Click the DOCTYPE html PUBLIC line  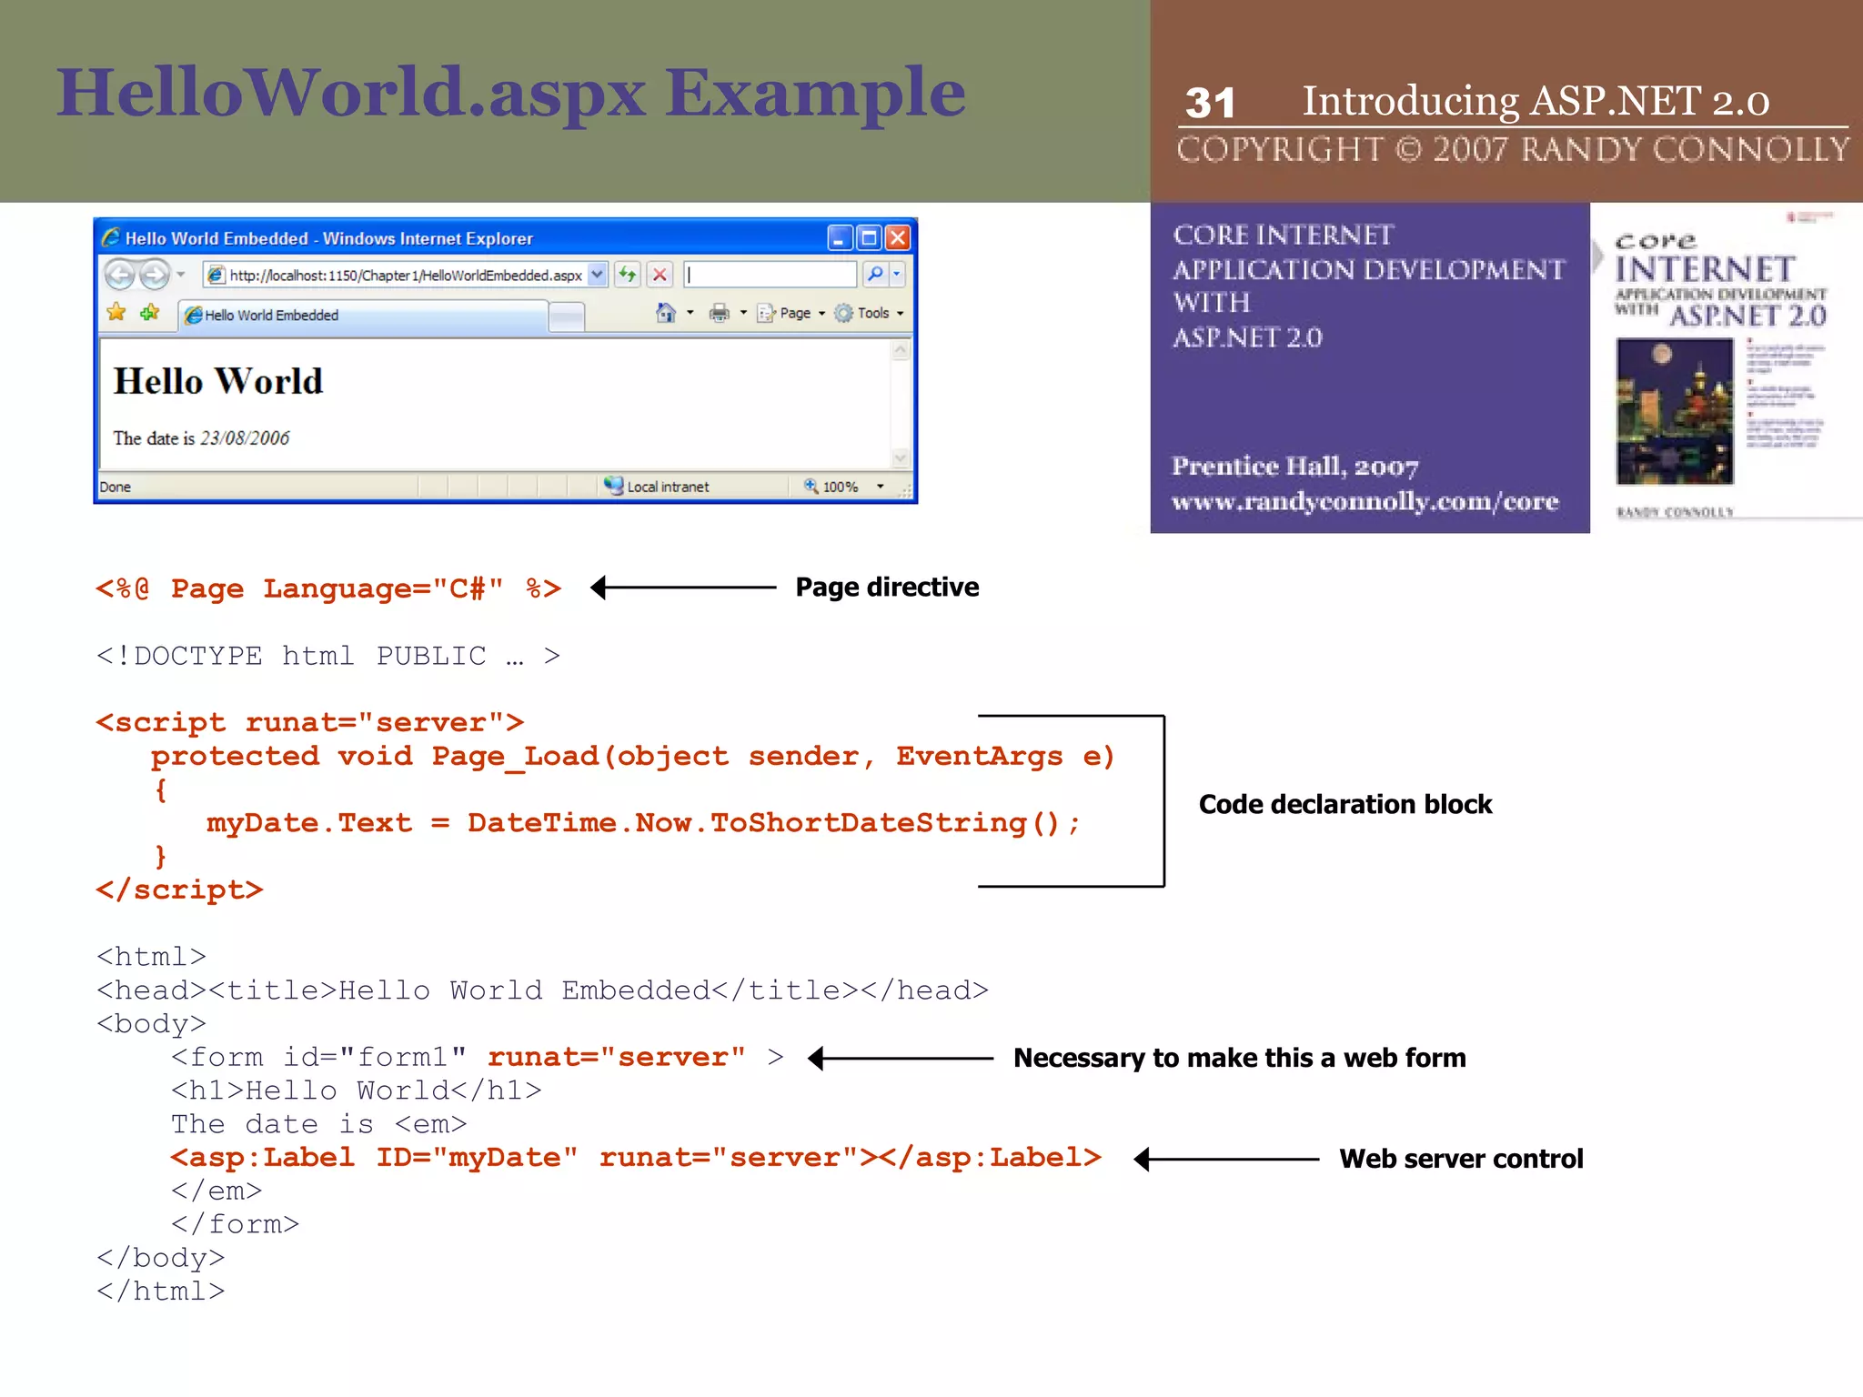tap(328, 656)
